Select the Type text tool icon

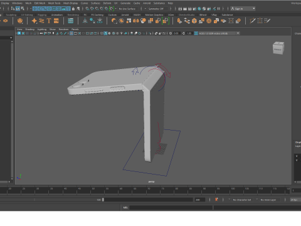click(x=49, y=21)
